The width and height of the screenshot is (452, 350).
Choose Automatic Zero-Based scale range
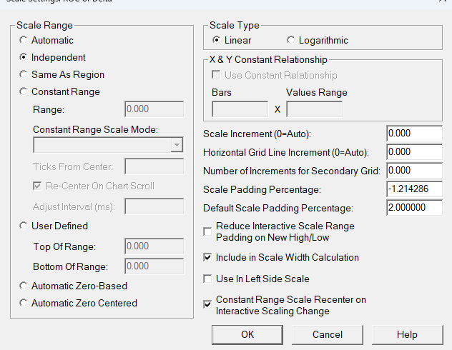24,286
